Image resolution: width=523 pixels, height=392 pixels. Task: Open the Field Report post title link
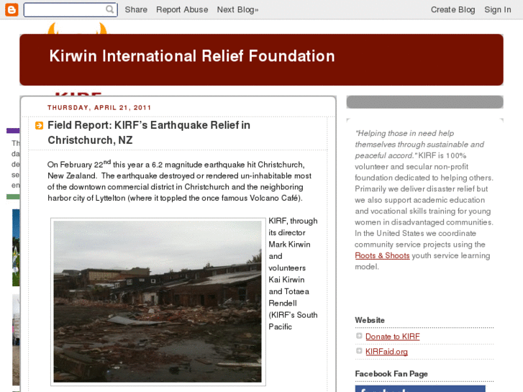(x=149, y=132)
